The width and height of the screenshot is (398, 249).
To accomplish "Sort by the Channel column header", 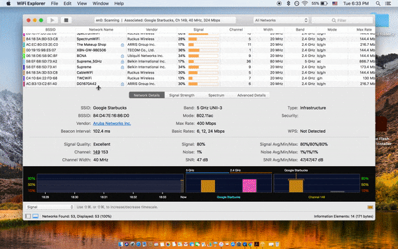I will coord(236,30).
